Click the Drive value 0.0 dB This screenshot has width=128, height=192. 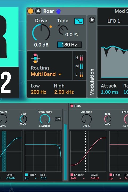coord(41,45)
